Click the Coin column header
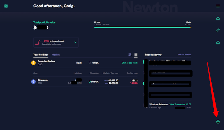The image size is (224, 130). click(x=35, y=73)
